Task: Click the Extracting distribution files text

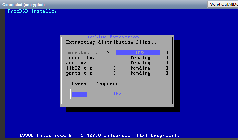Action: pos(112,42)
